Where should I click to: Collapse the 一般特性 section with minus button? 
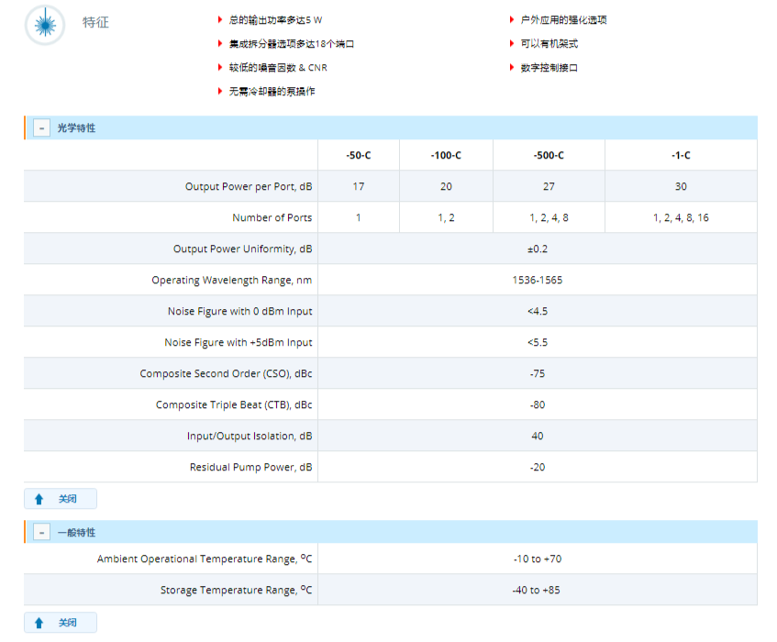click(x=41, y=533)
